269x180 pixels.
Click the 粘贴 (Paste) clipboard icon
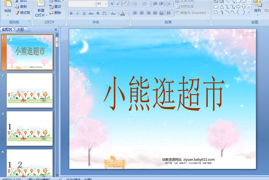tap(8, 3)
